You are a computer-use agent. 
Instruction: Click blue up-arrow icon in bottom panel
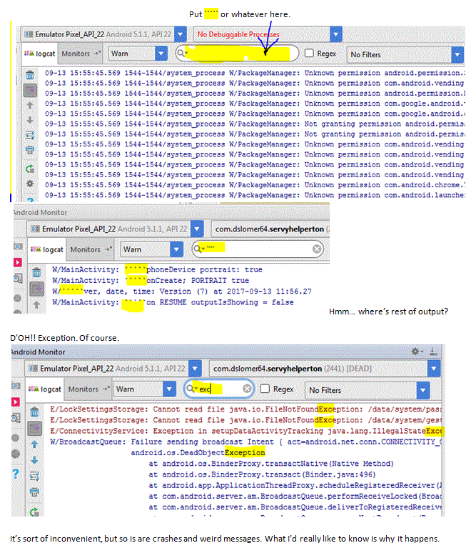tap(34, 444)
